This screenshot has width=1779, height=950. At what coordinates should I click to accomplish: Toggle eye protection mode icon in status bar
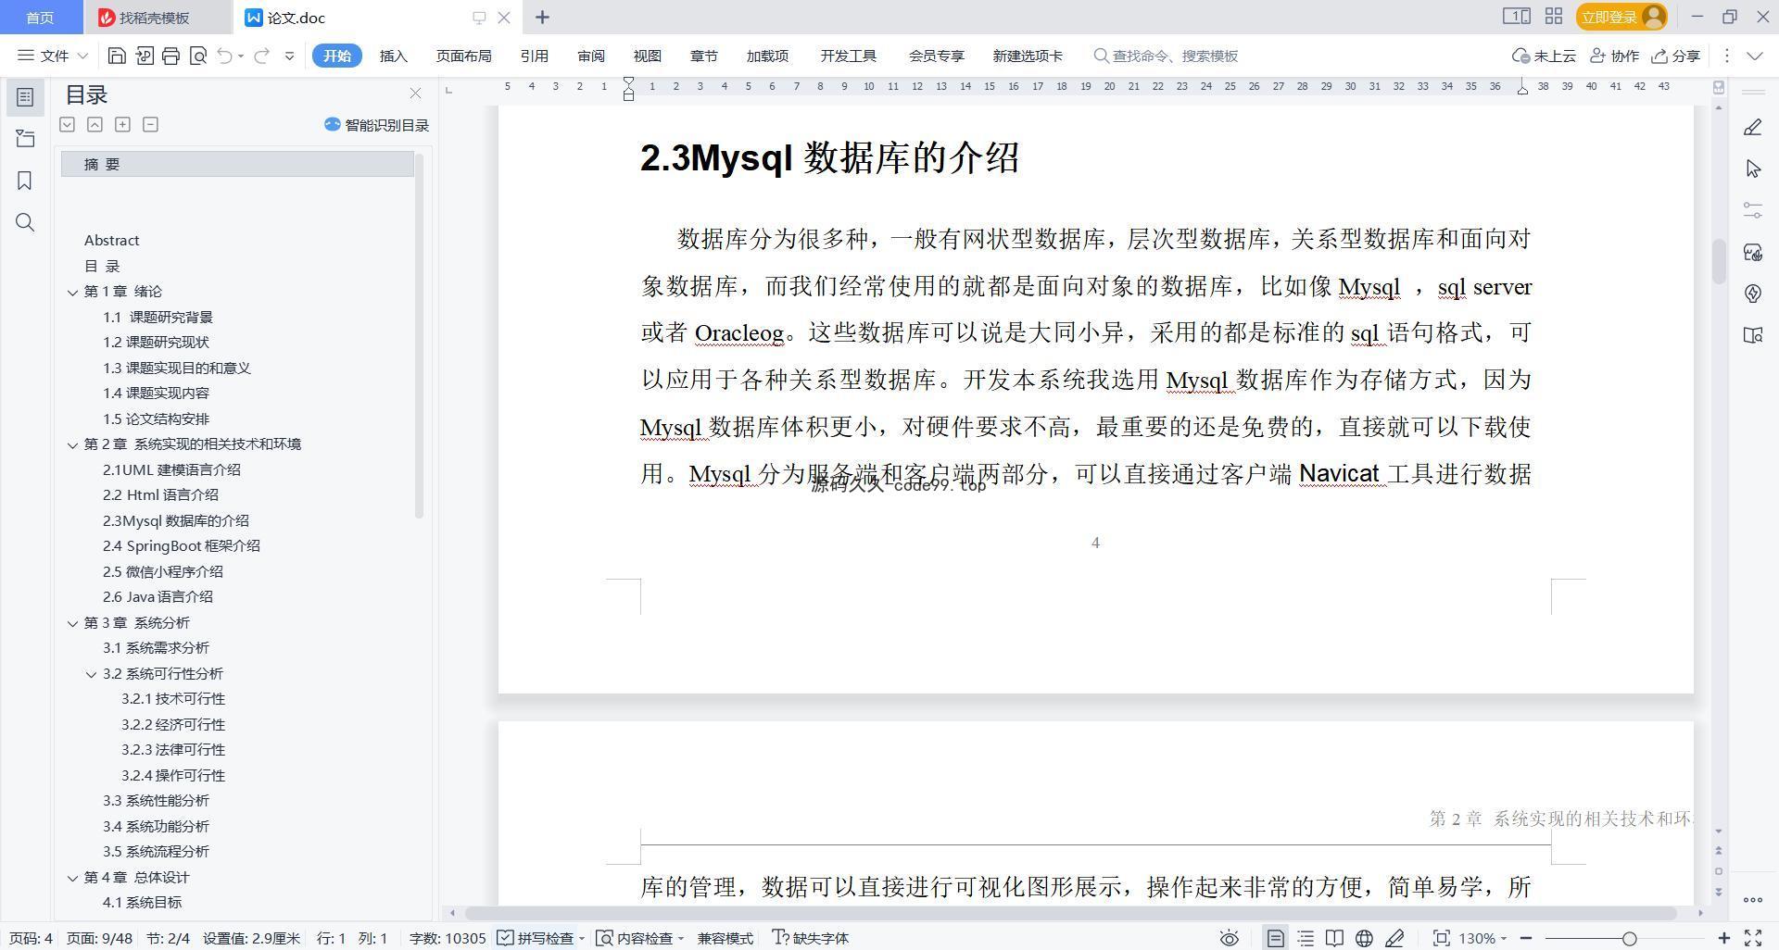pyautogui.click(x=1229, y=938)
